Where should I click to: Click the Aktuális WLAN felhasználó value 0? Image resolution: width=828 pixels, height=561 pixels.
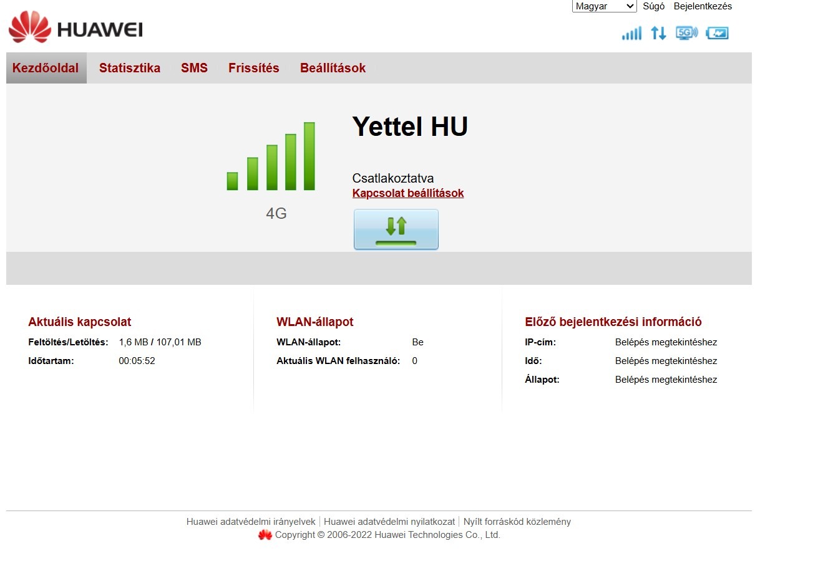415,361
